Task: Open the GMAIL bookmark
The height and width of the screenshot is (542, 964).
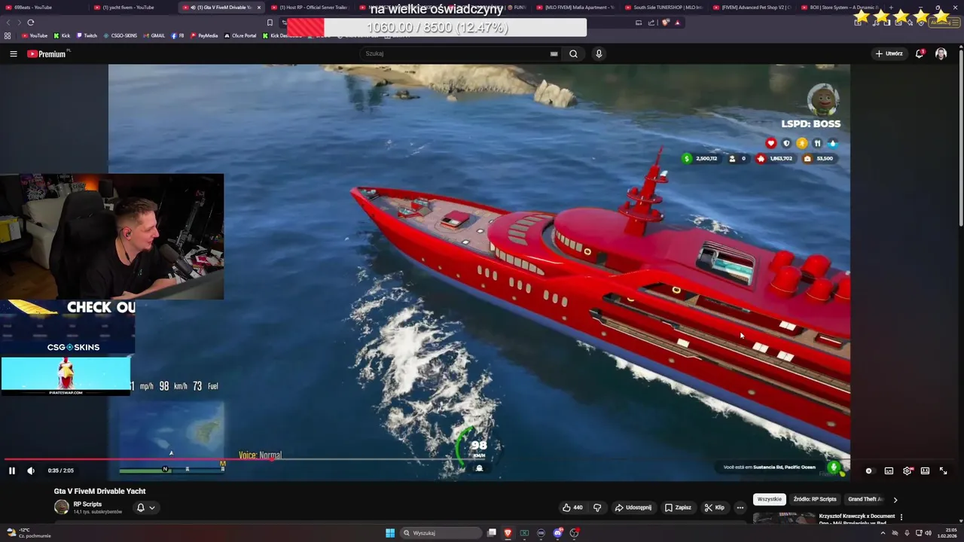Action: click(154, 35)
